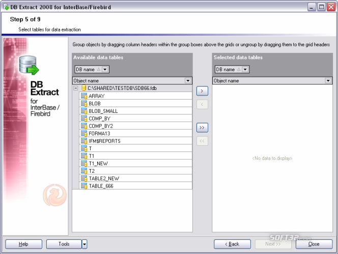Click the table icon beside row T
The width and height of the screenshot is (338, 254).
point(84,148)
